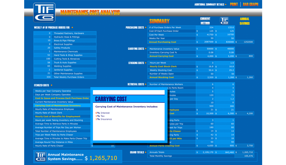286x165 pixels.
Task: Click the orange marker beside Stocking Costs
Action: click(x=146, y=63)
